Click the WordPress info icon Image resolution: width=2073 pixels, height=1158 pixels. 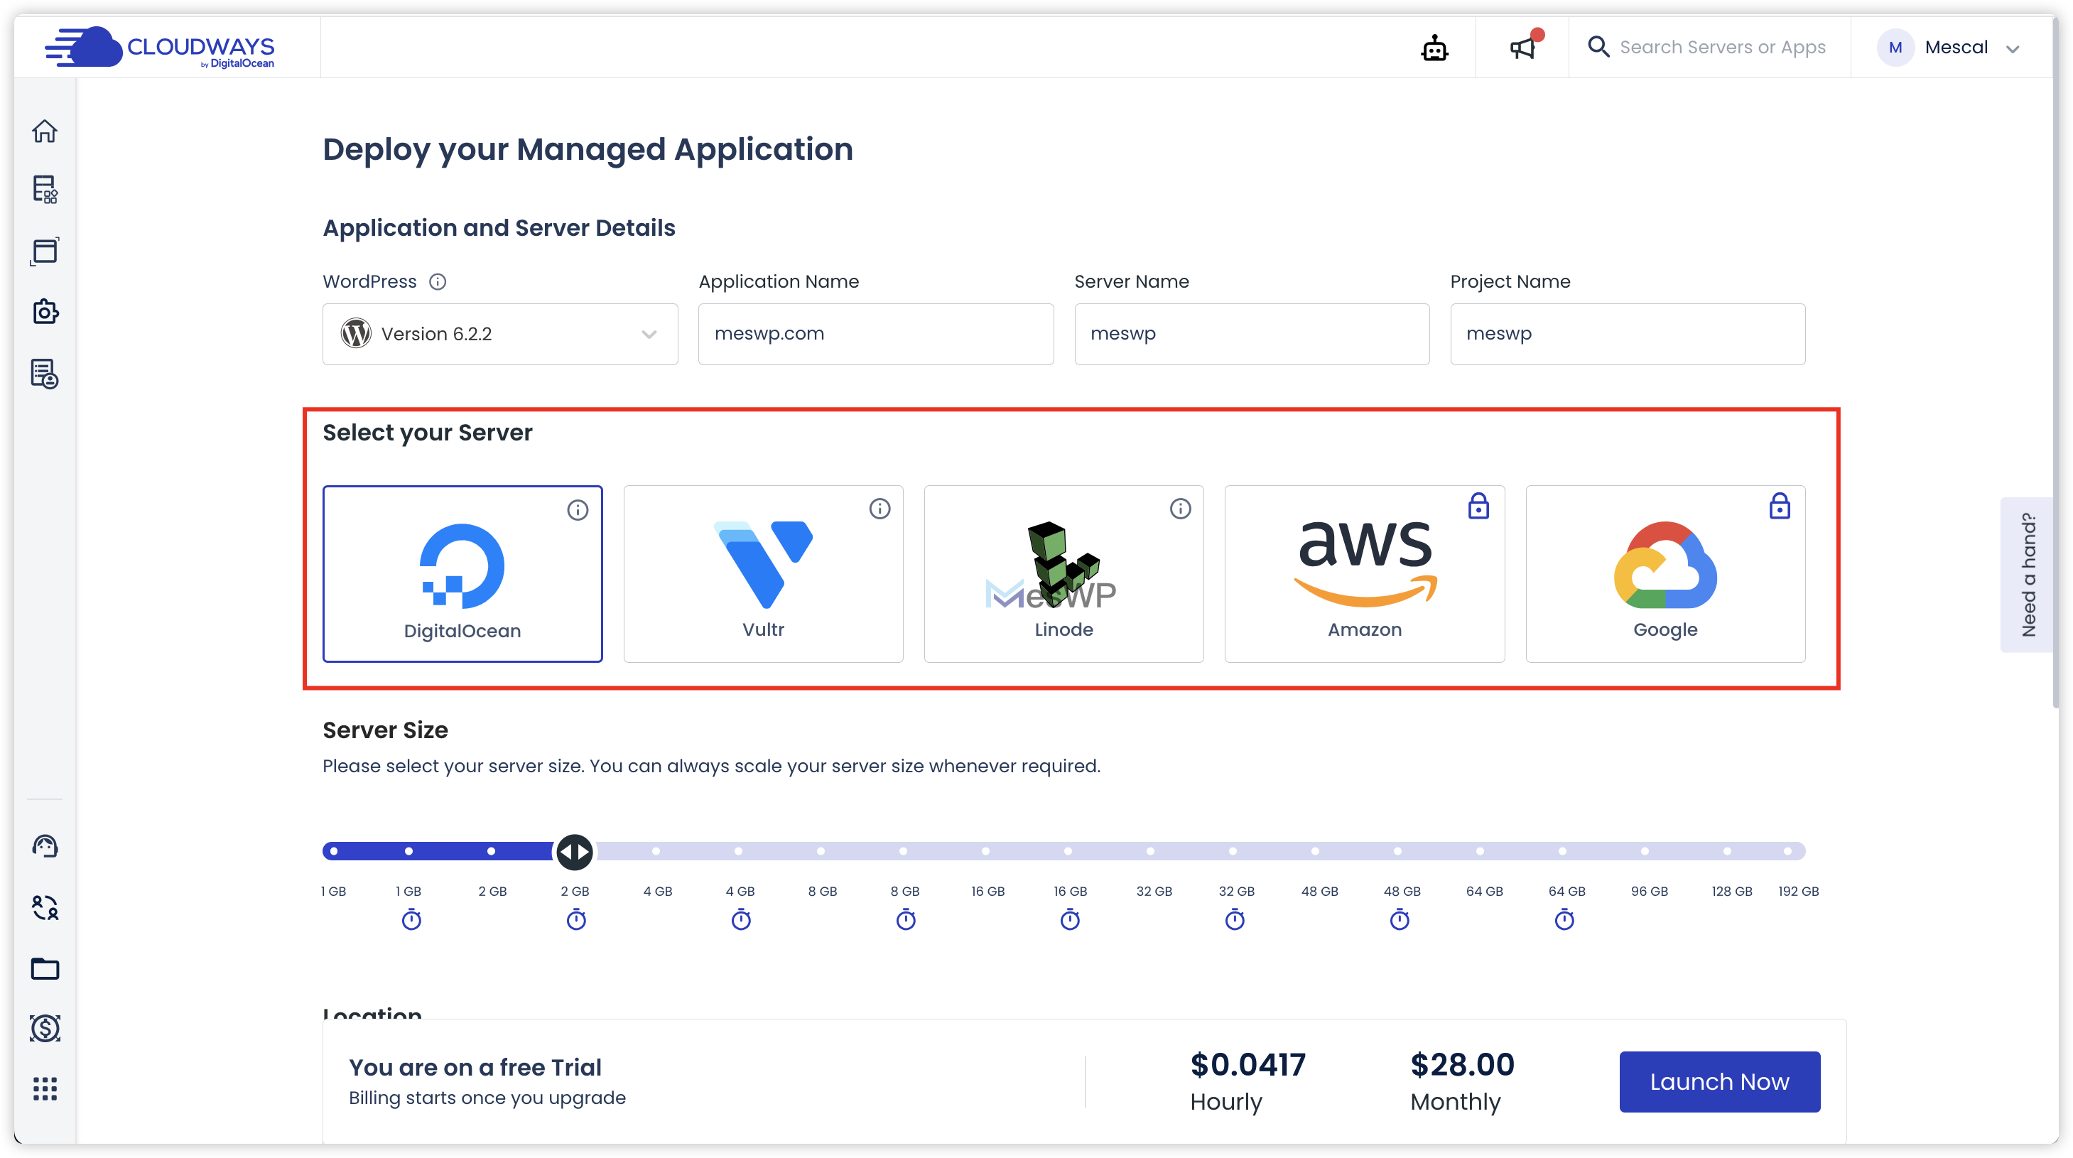438,281
